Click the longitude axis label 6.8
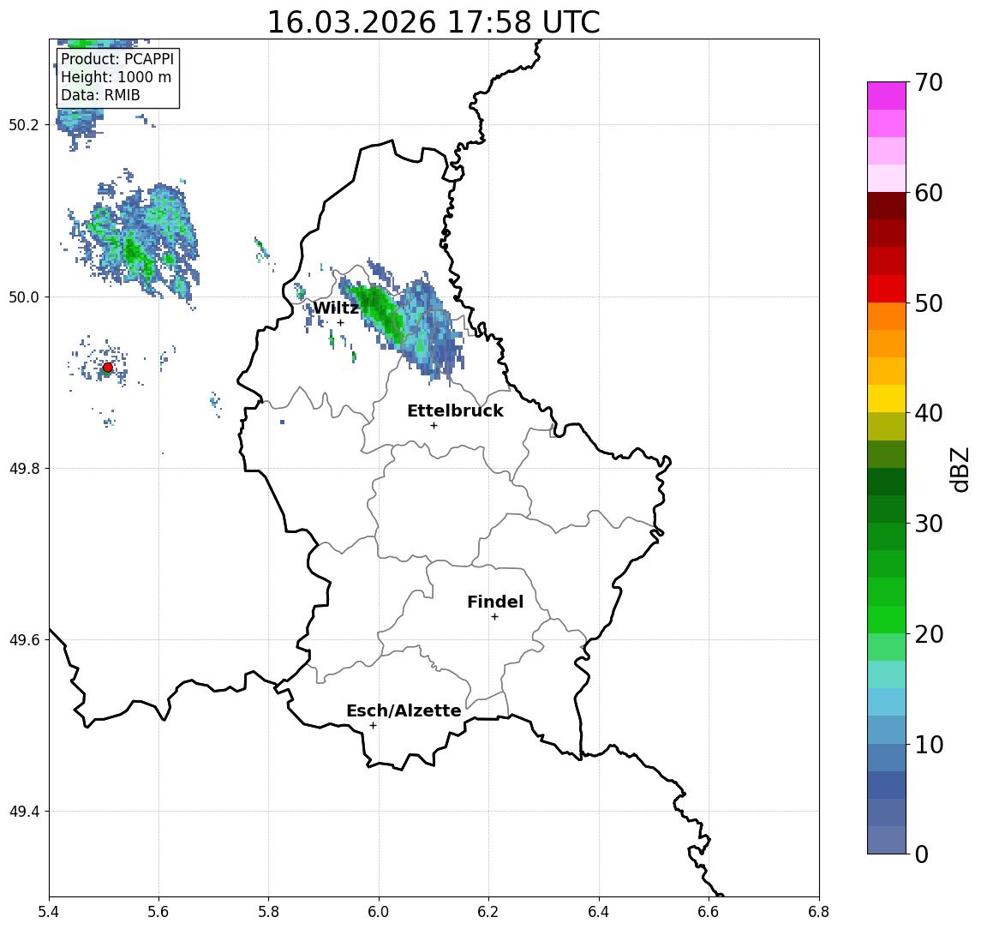This screenshot has width=981, height=929. (x=819, y=912)
